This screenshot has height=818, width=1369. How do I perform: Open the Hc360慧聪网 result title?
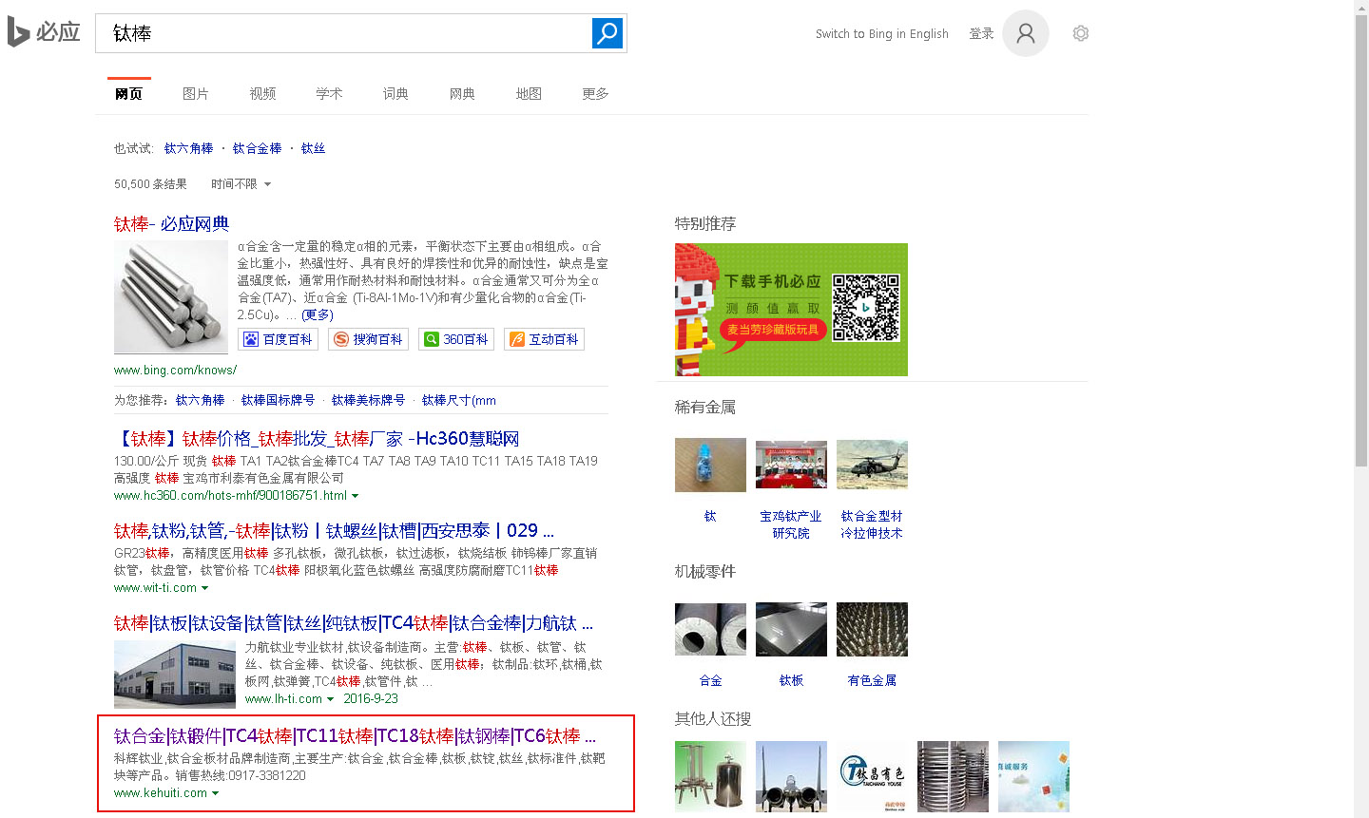tap(317, 438)
